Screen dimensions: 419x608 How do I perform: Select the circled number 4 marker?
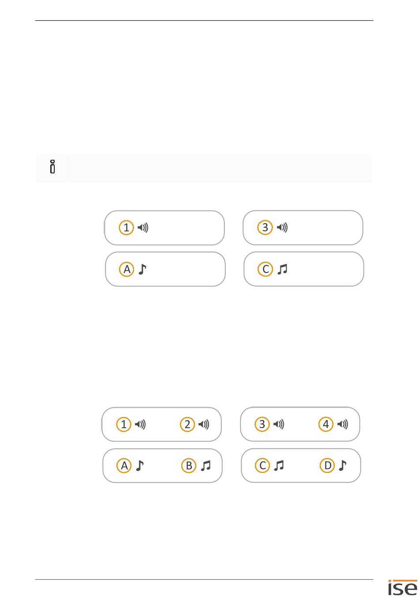(x=326, y=424)
